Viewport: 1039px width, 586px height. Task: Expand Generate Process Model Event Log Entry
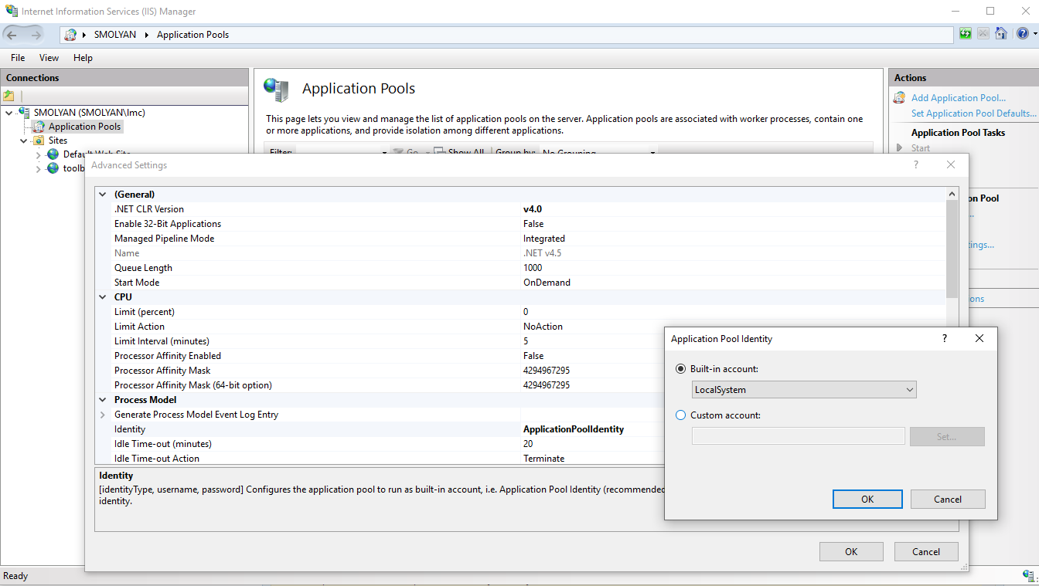tap(103, 415)
